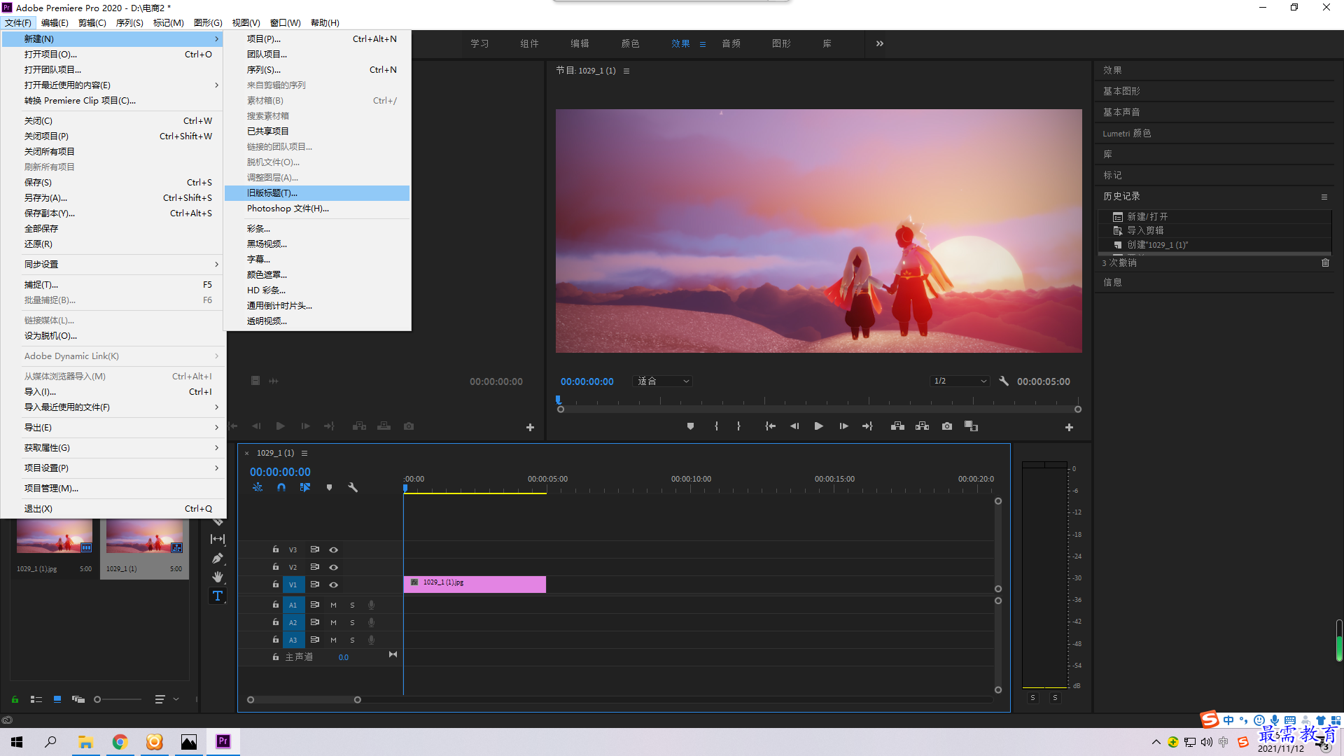Click the Lift button in Program monitor
The width and height of the screenshot is (1344, 756).
tap(897, 426)
